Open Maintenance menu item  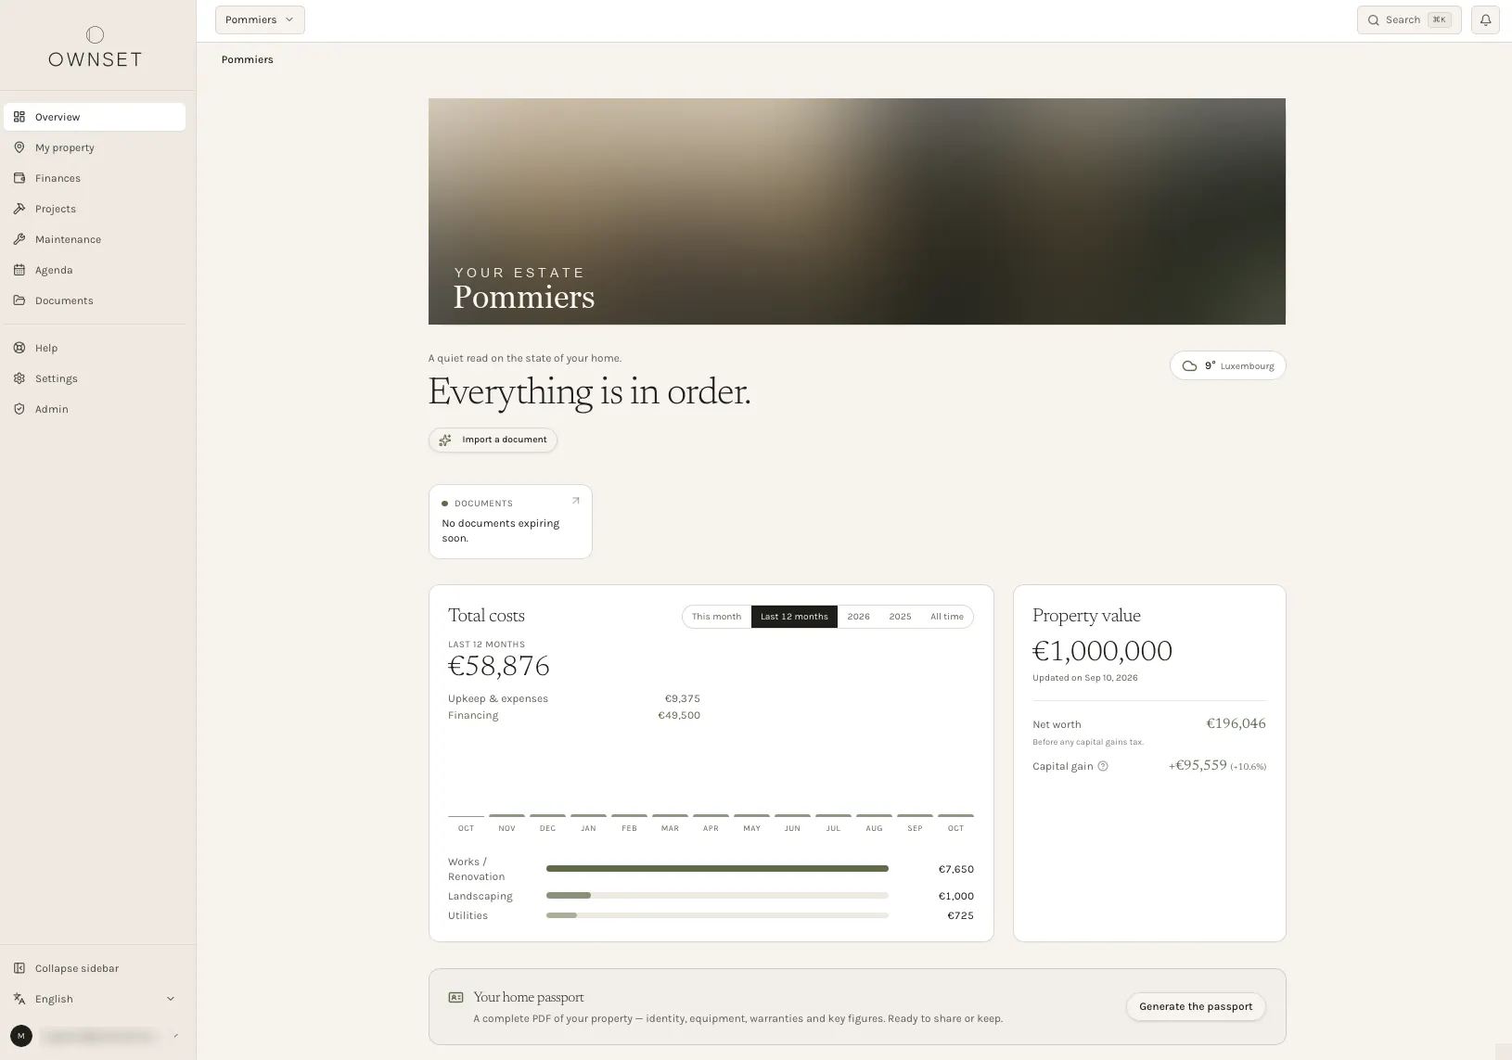[95, 239]
